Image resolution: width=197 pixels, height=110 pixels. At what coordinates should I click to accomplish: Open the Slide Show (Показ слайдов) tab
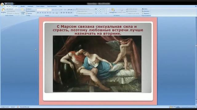[40, 6]
